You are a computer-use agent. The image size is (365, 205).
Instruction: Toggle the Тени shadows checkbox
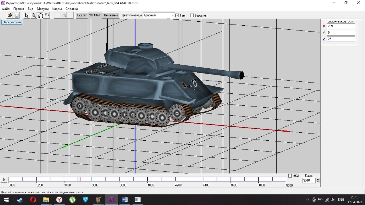pos(177,15)
